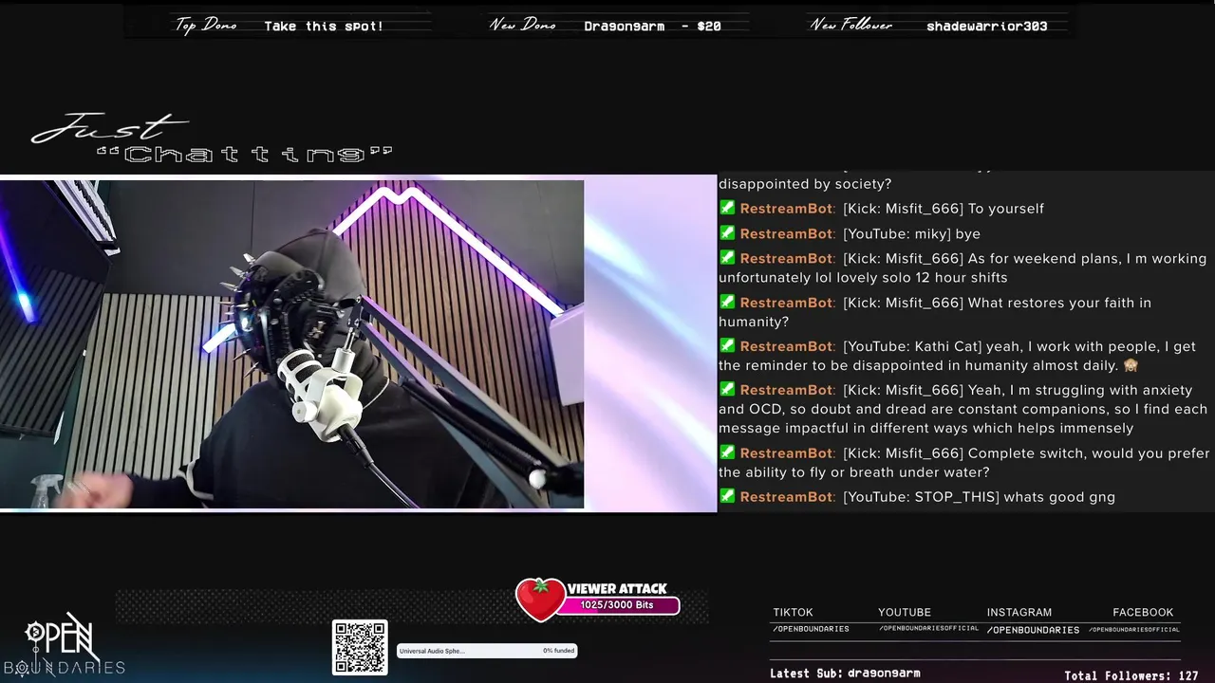Screen dimensions: 1215x683
Task: Click '/OPENBOUNDARIES' handle under Instagram
Action: 1033,630
